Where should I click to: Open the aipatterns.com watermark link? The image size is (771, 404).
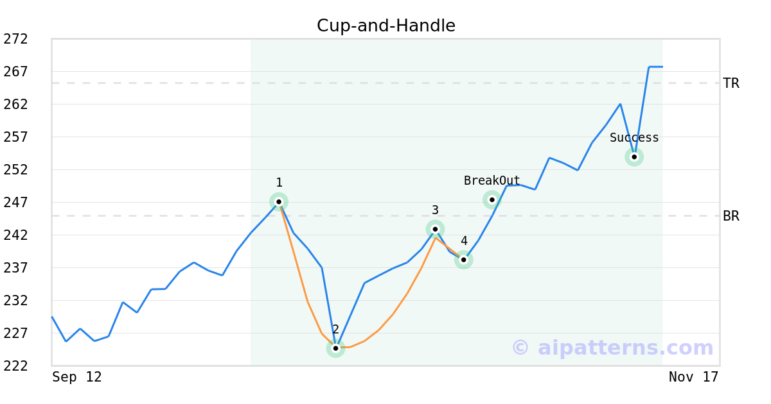(612, 348)
